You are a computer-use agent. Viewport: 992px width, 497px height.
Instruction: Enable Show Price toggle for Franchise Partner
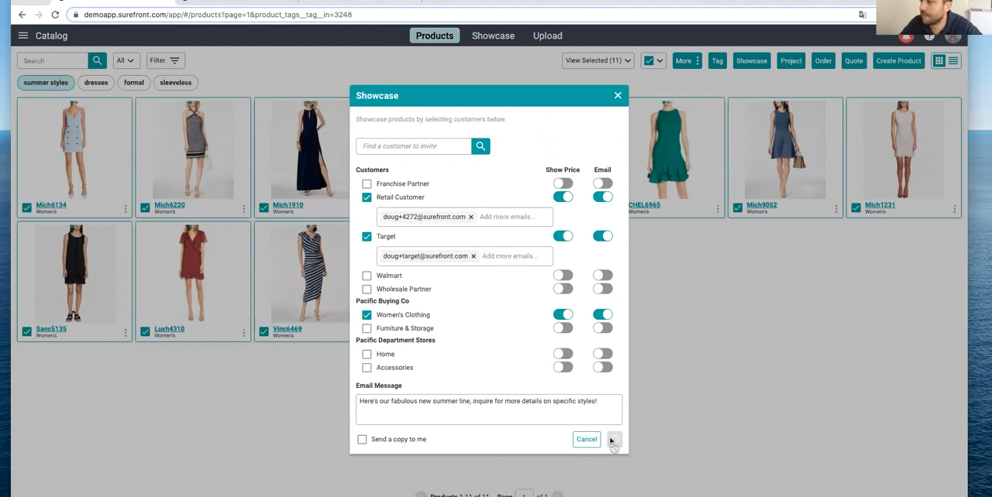point(563,184)
